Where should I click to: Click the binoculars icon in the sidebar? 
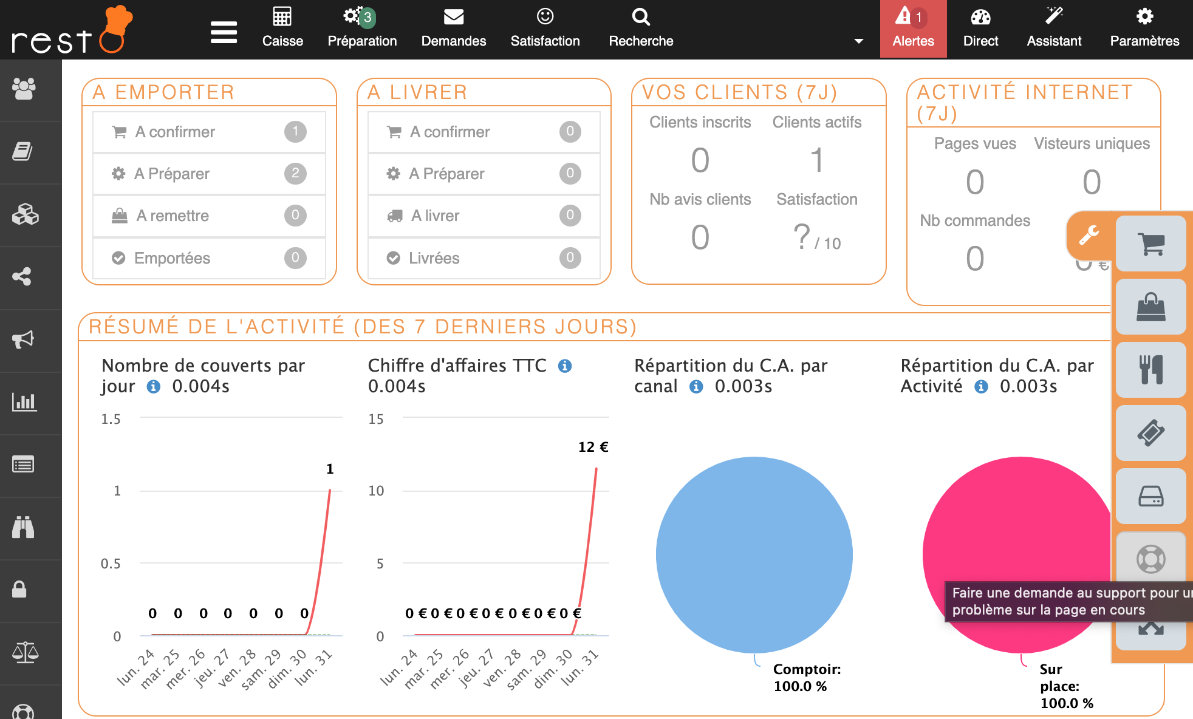coord(24,527)
